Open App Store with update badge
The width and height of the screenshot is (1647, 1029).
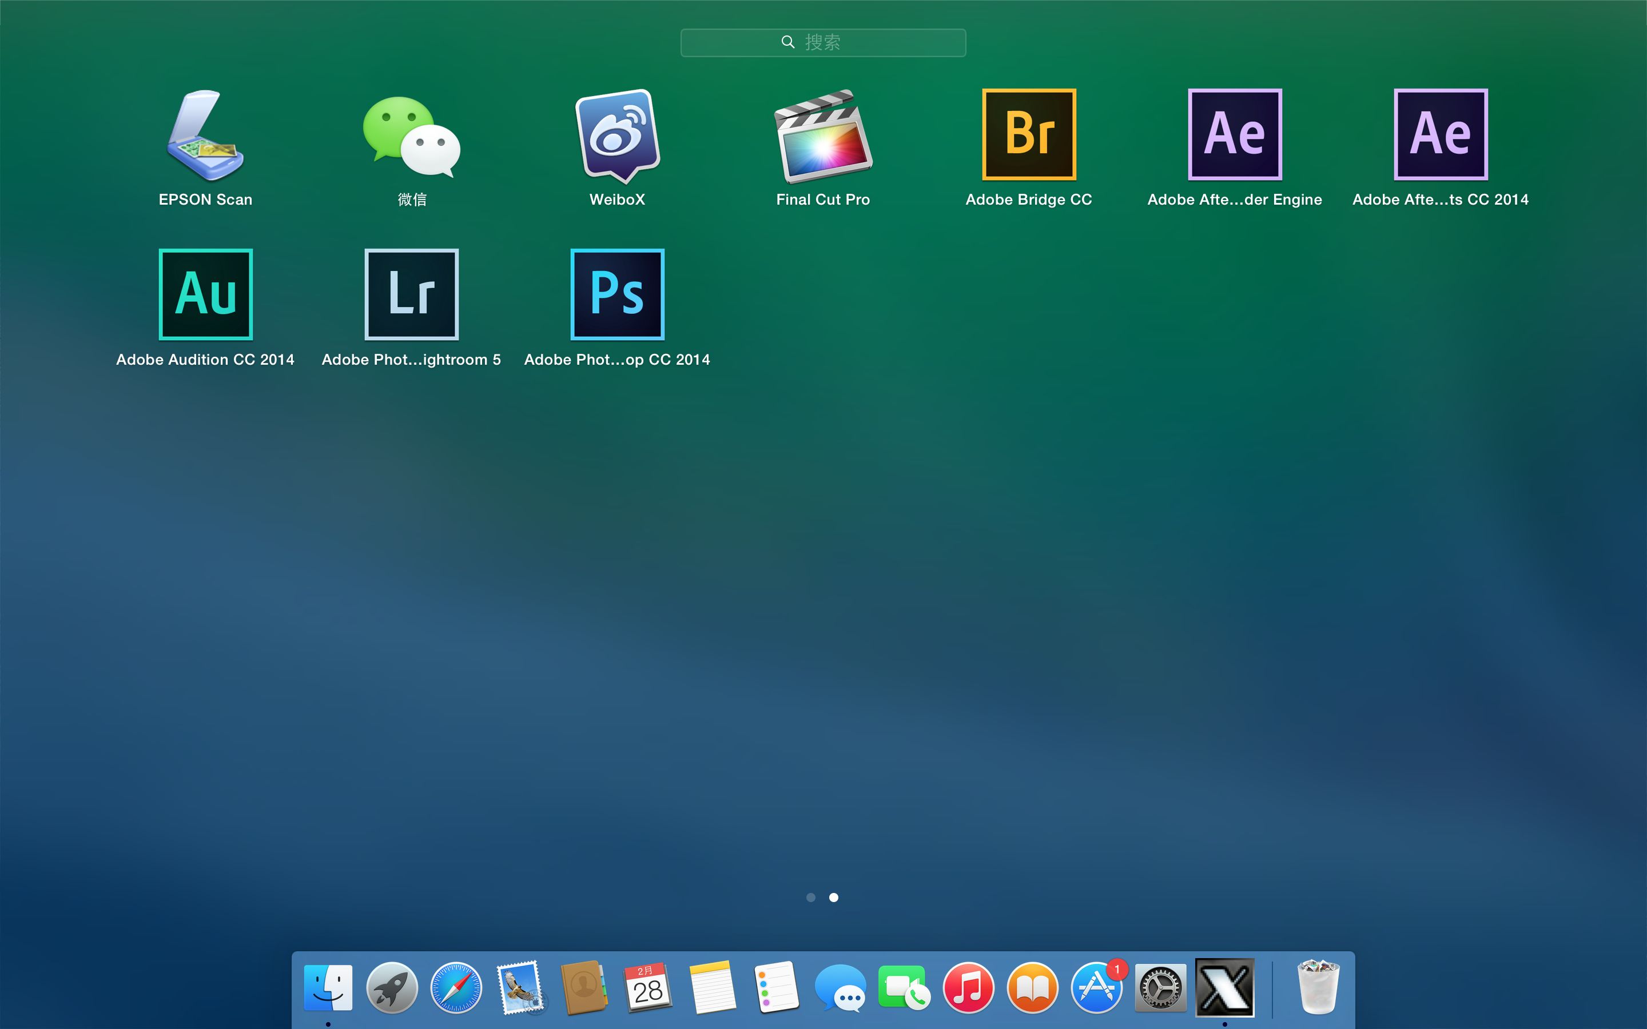click(1097, 988)
